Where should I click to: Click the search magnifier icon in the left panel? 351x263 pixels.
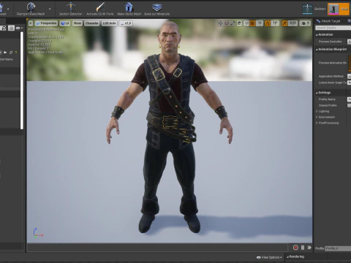coord(4,28)
